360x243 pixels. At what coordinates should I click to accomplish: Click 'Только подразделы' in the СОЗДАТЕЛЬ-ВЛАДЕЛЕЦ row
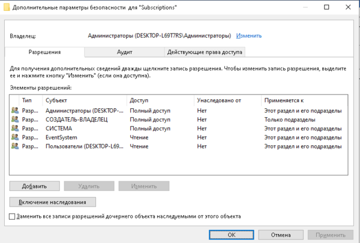pyautogui.click(x=290, y=120)
